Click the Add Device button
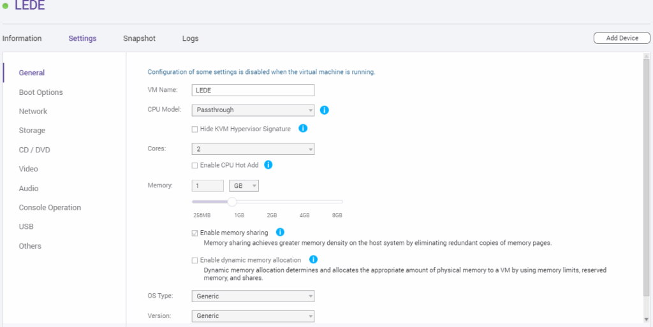This screenshot has height=327, width=653. [622, 38]
